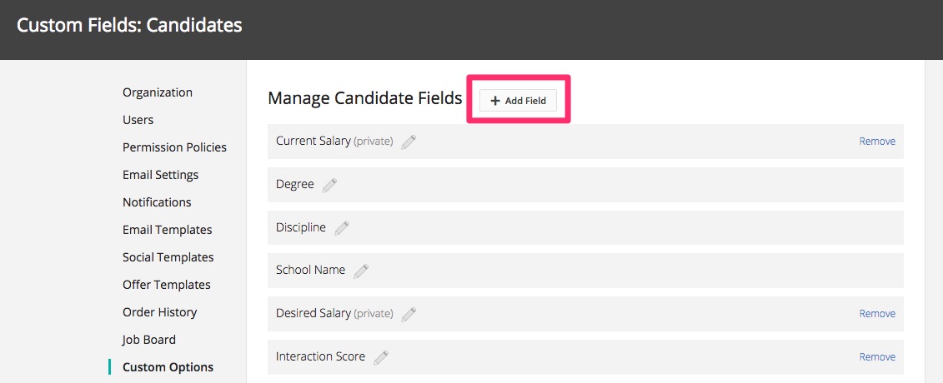
Task: Select Email Settings in the sidebar
Action: coord(161,175)
